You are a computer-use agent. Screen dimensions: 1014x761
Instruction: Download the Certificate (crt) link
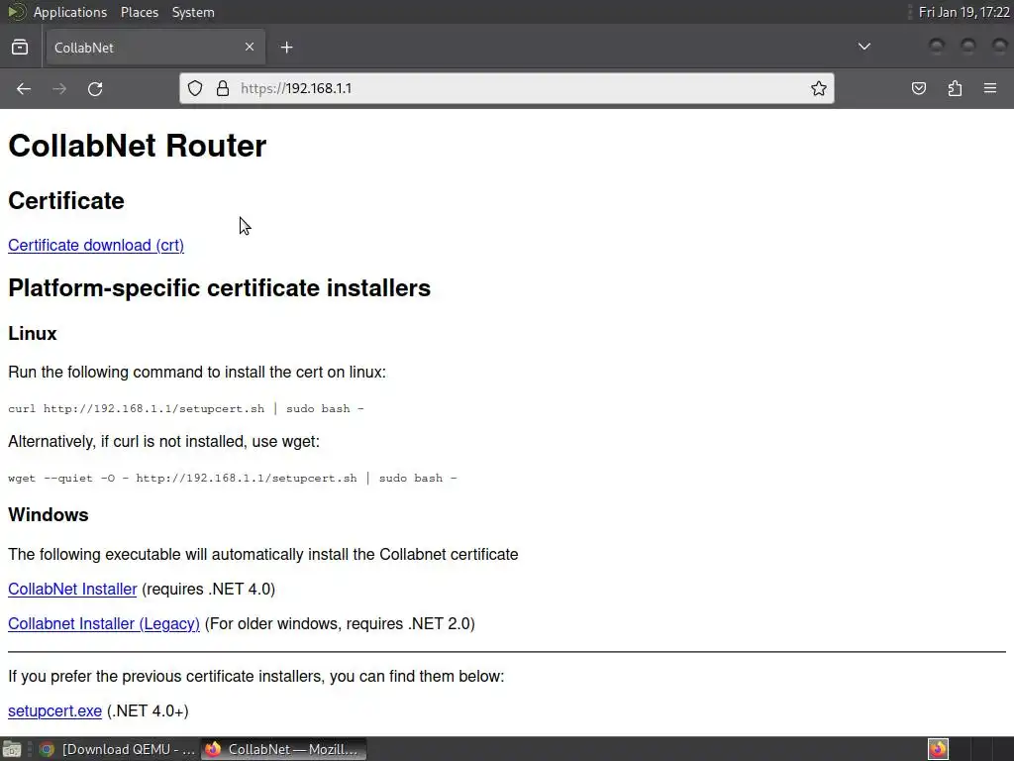point(96,246)
